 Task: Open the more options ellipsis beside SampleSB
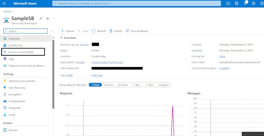(x=54, y=19)
